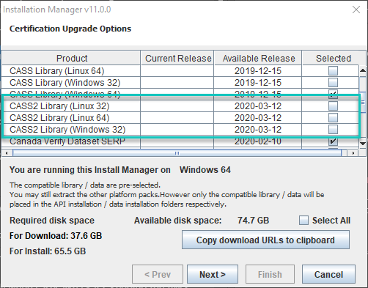
Task: Click For Download: 37.6 GB text
Action: coord(56,236)
